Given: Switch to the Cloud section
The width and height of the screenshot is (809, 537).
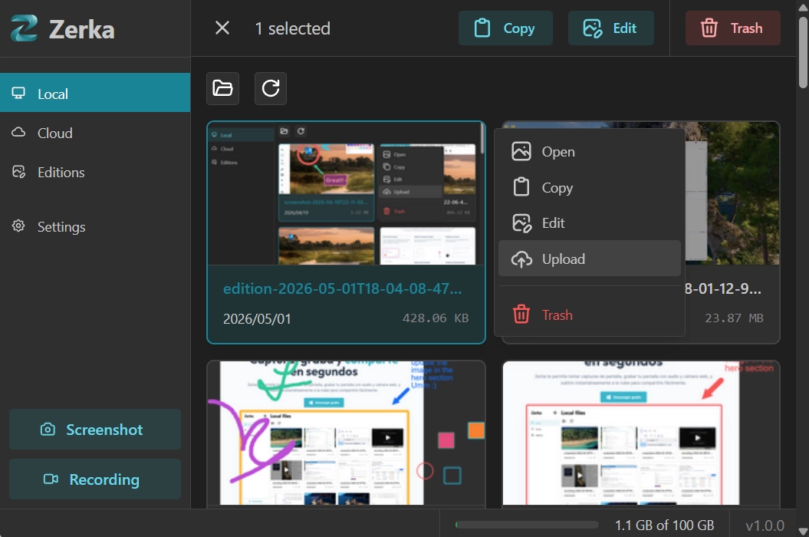Looking at the screenshot, I should tap(95, 133).
